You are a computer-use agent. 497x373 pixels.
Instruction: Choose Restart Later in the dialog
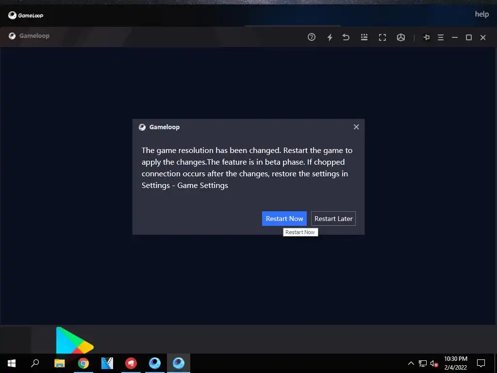(x=333, y=219)
